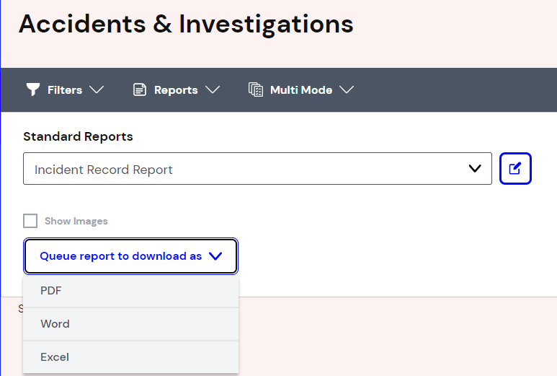557x376 pixels.
Task: Click the Filters toolbar label
Action: point(65,90)
